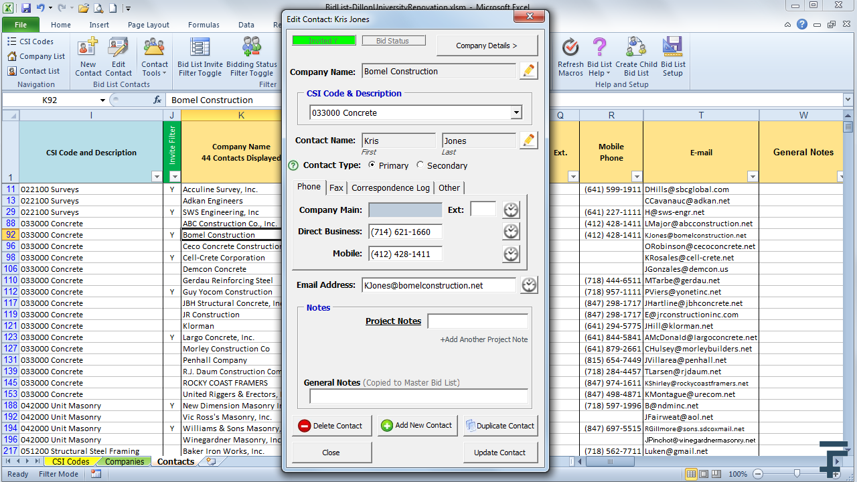Image resolution: width=857 pixels, height=482 pixels.
Task: Create a new blank workbook icon
Action: [x=112, y=9]
